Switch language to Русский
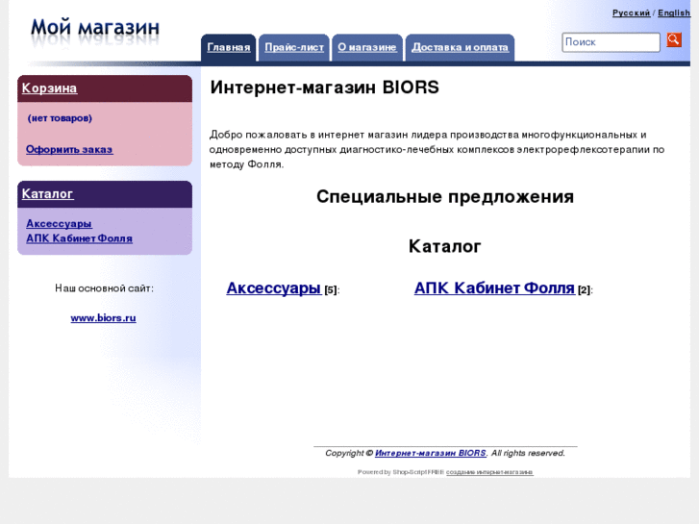Viewport: 699px width, 524px height. [631, 12]
